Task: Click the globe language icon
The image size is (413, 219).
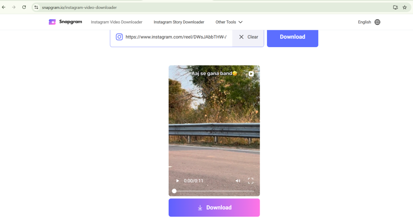Action: (377, 22)
